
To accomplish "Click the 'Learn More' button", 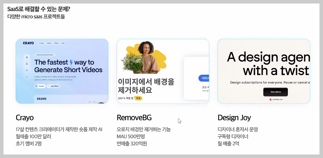I will tap(53, 86).
